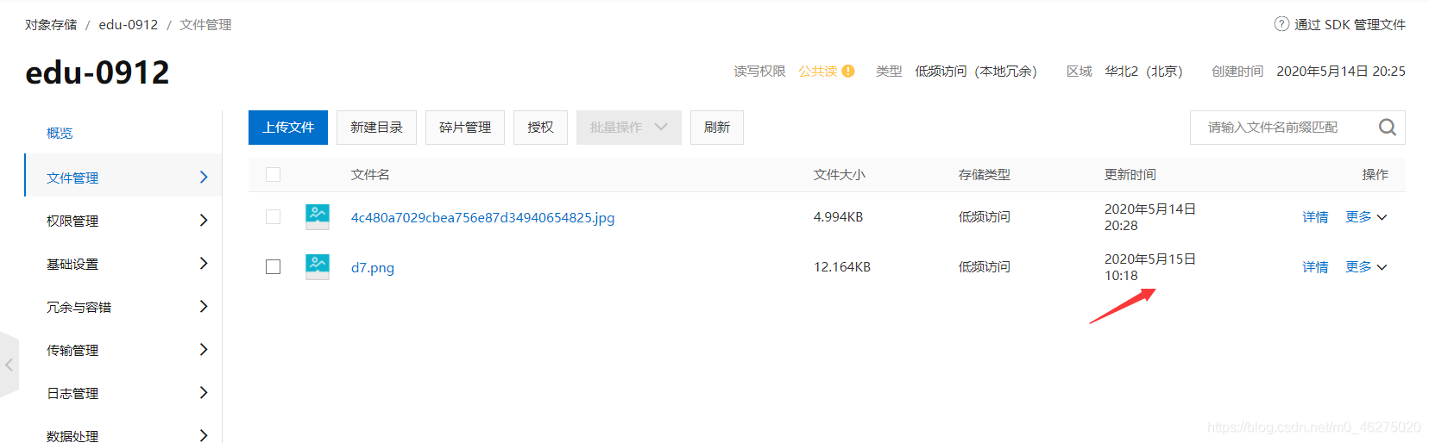Open 详情 for the 4c480a7029cbea756e87d34940654825.jpg row
1429x443 pixels.
click(x=1315, y=217)
